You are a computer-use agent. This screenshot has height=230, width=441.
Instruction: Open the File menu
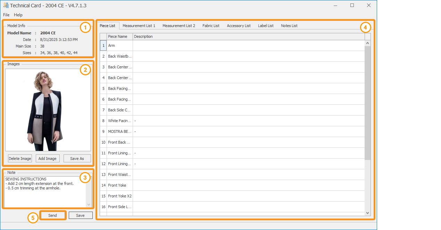click(x=6, y=15)
